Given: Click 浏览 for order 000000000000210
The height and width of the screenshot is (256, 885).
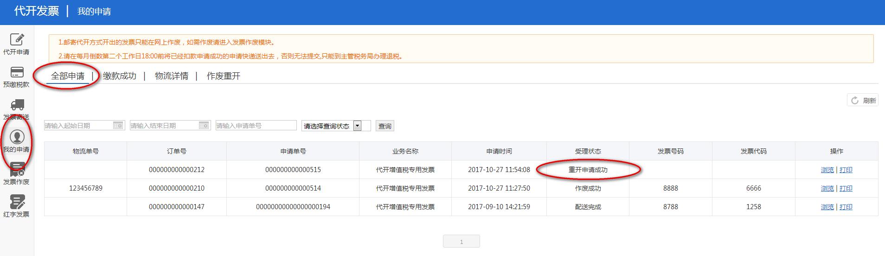Looking at the screenshot, I should coord(827,188).
